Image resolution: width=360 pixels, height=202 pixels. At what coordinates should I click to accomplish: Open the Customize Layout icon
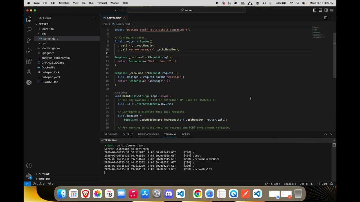[332, 10]
